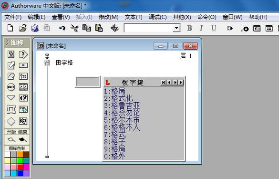Toggle Italic text formatting
Screen dimensions: 279x179
point(201,28)
